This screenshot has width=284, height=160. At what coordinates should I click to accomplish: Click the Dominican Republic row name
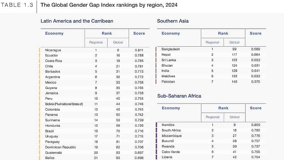[60, 147]
